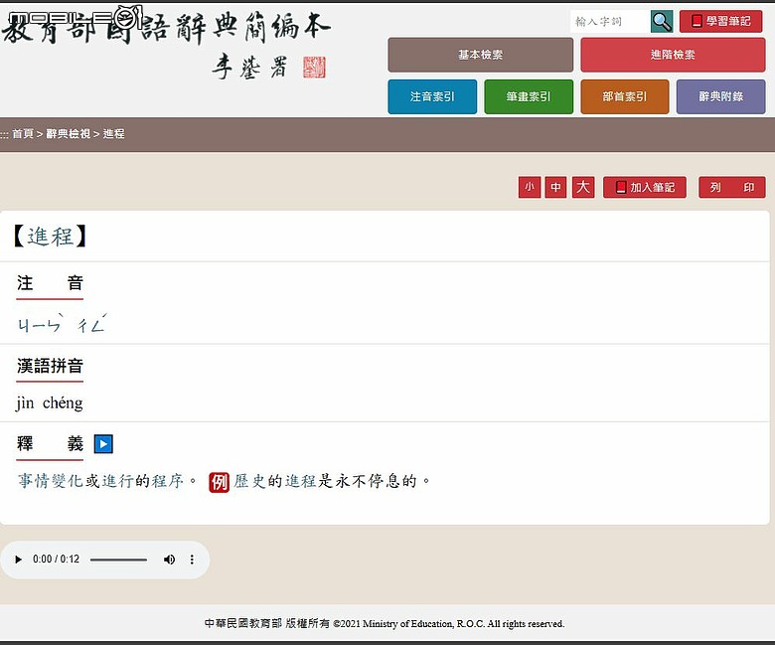This screenshot has height=645, width=775.
Task: Open 辭典附錄 appendix
Action: 720,96
